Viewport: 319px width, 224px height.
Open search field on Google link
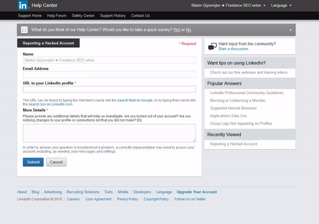click(135, 100)
